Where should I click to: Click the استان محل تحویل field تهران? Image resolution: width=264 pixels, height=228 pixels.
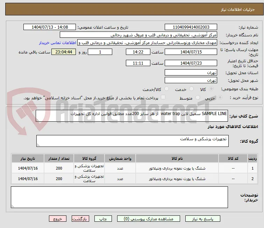click(191, 73)
